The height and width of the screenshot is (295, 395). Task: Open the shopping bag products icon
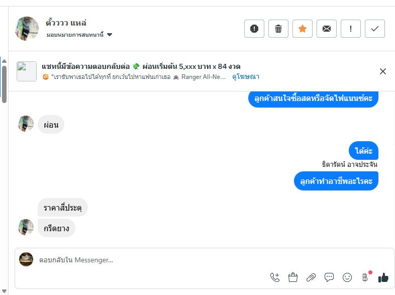[x=293, y=277]
